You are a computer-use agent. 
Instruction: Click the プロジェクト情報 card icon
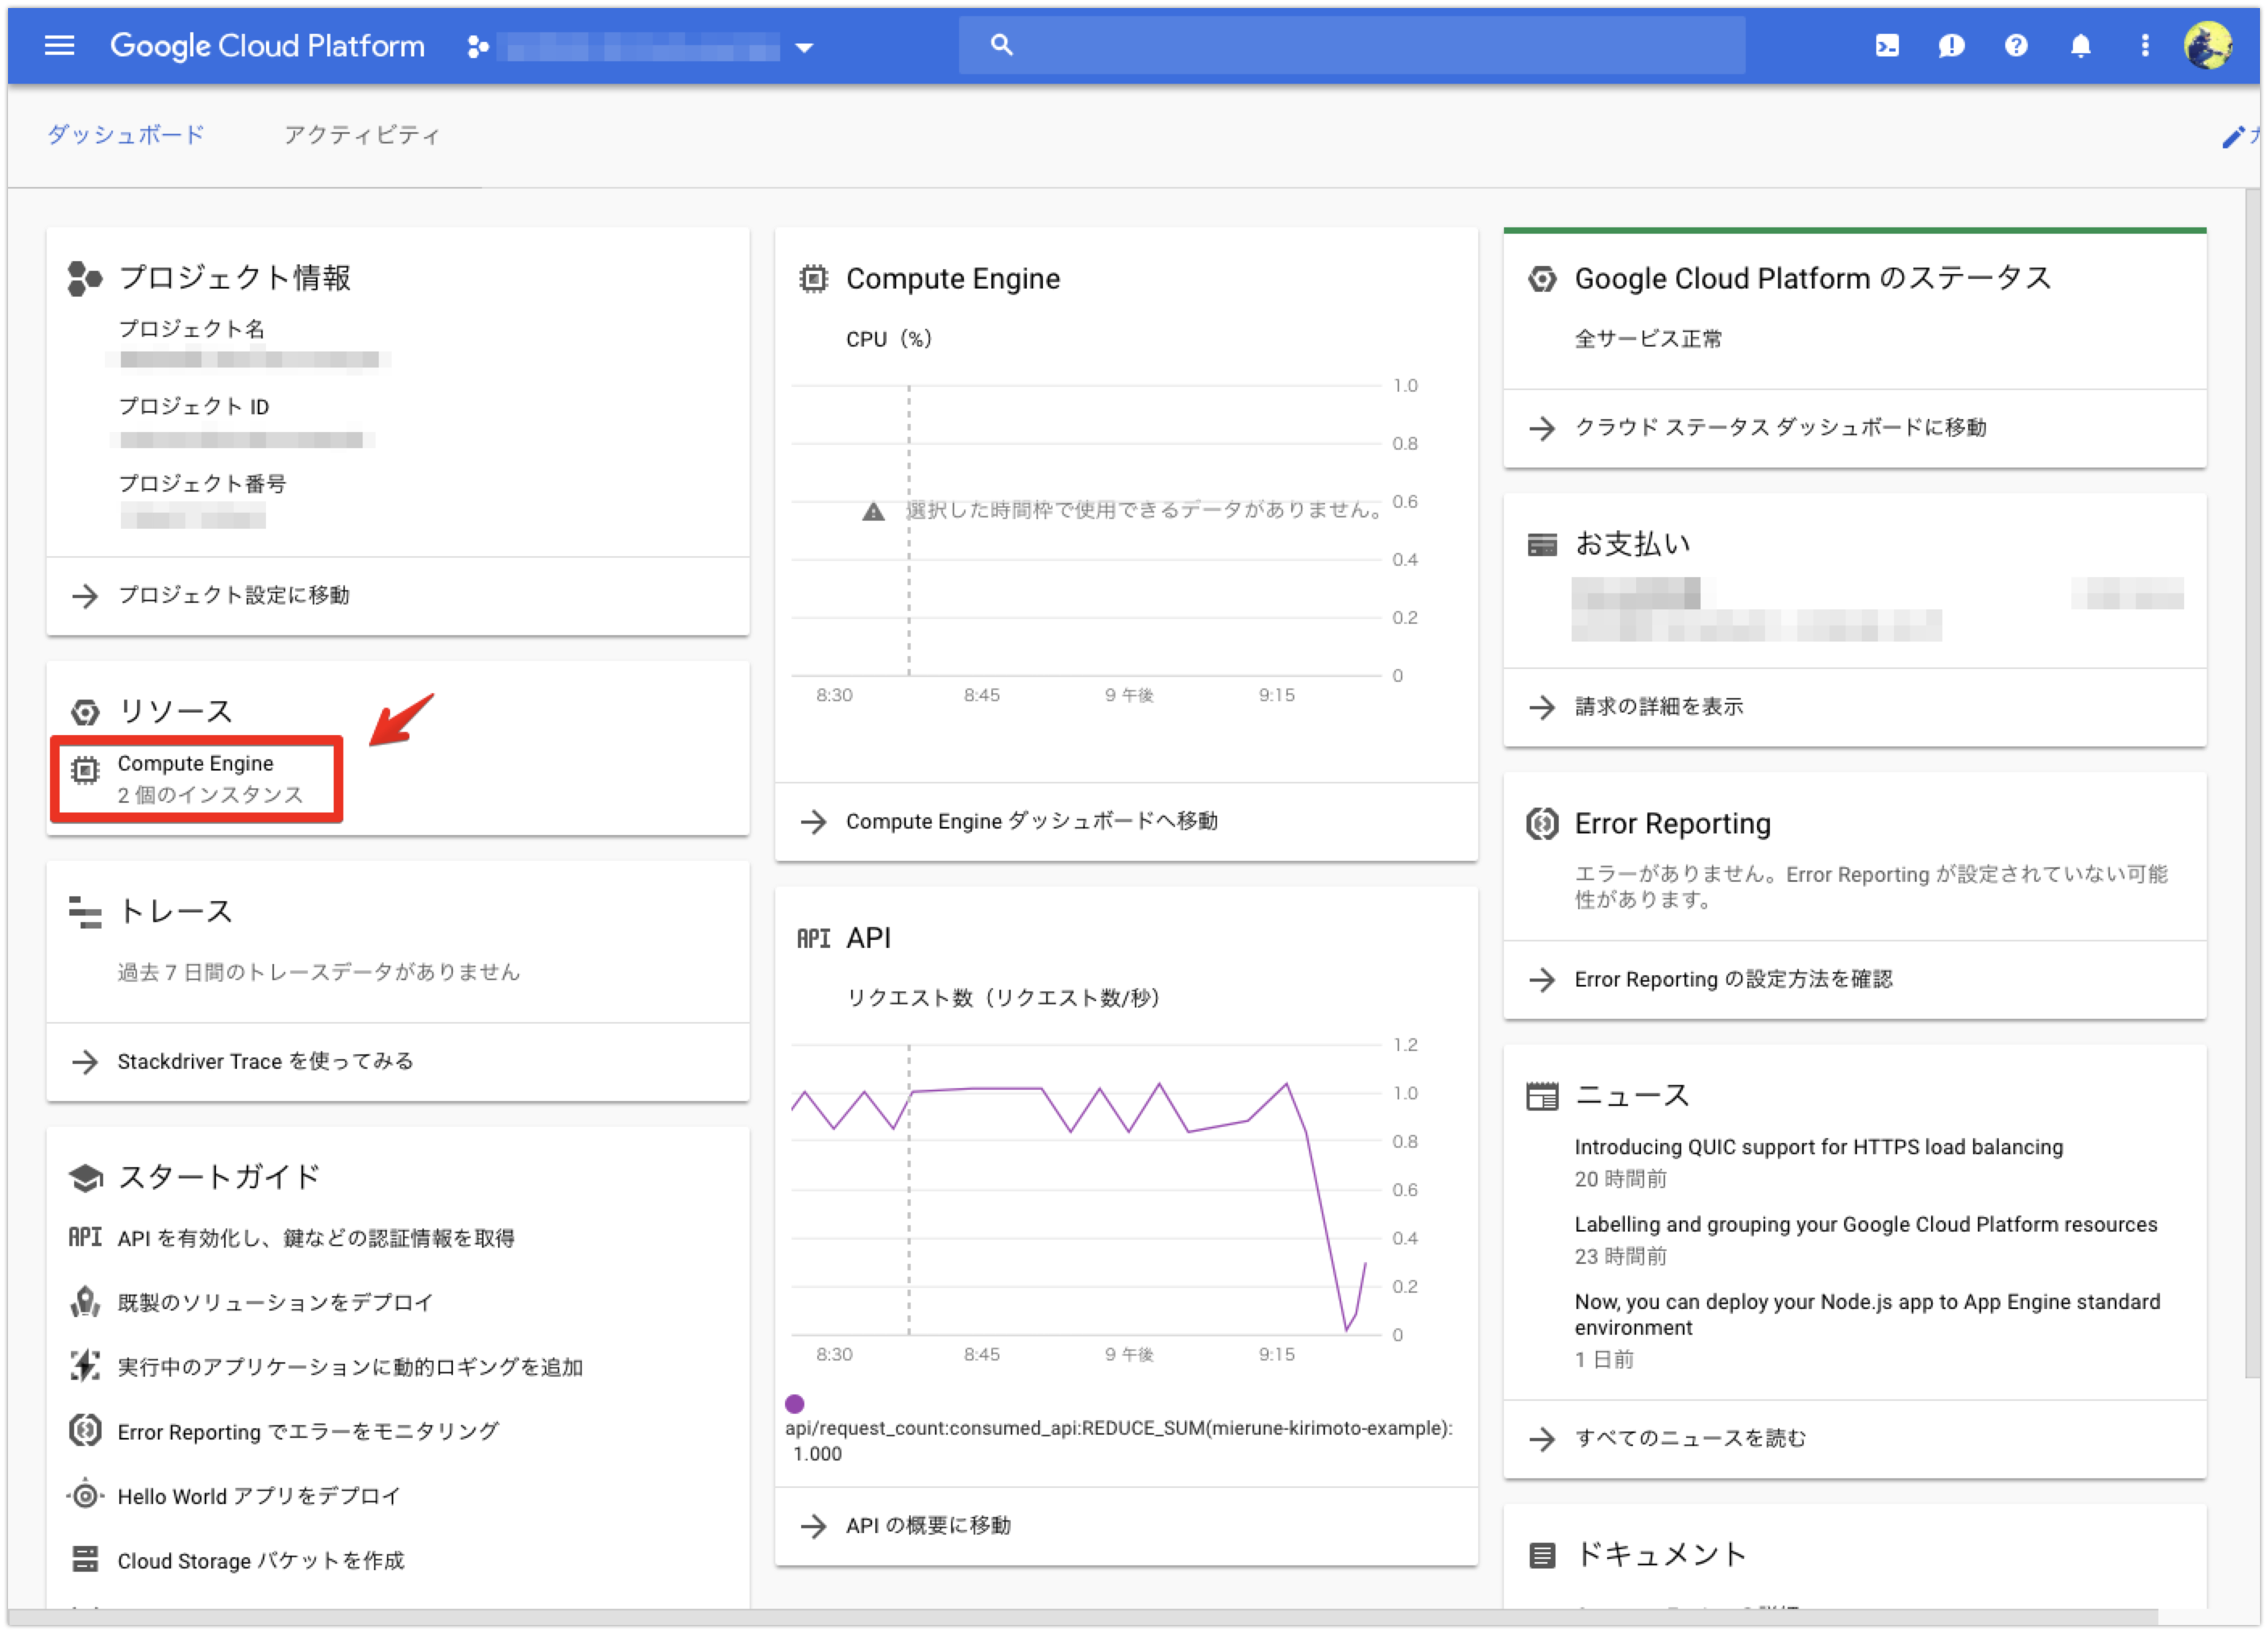[85, 279]
